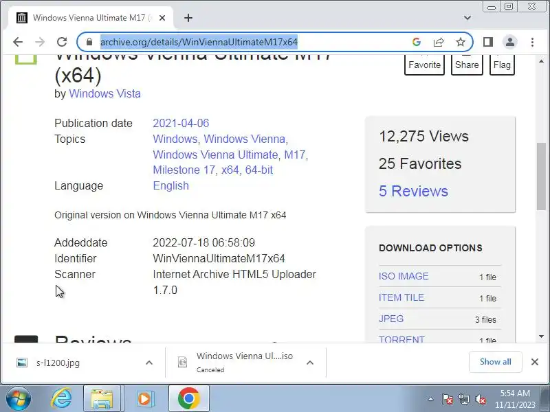Open a new tab with plus button
The image size is (550, 412).
coord(188,18)
